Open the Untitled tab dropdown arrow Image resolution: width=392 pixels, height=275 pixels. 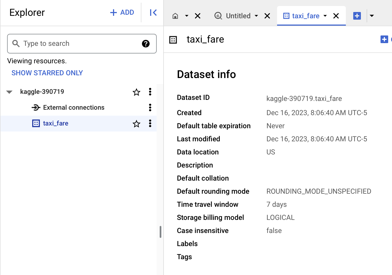(256, 16)
